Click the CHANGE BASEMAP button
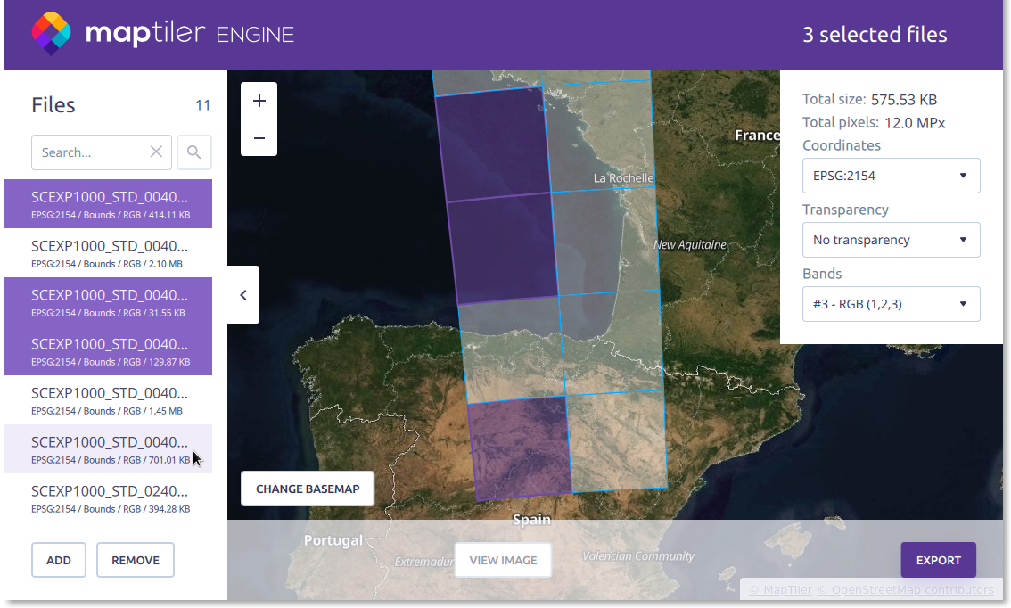The height and width of the screenshot is (608, 1011). tap(308, 489)
